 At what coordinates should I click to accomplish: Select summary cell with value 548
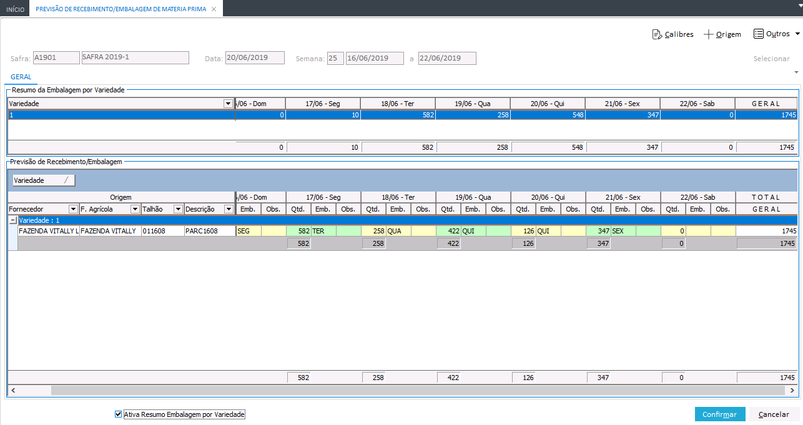click(x=548, y=115)
